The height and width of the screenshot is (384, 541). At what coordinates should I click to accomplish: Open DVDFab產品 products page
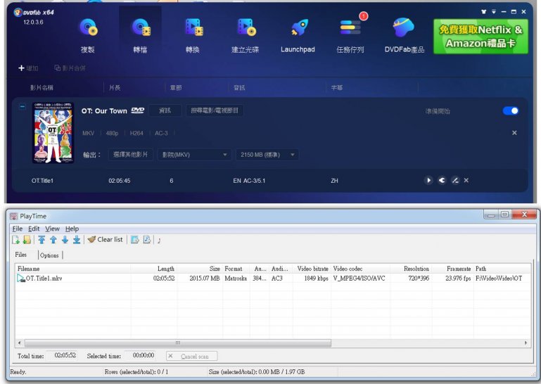pyautogui.click(x=404, y=35)
